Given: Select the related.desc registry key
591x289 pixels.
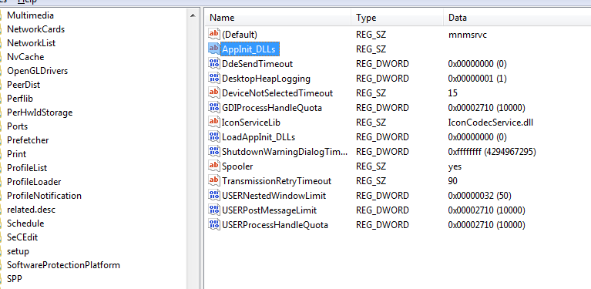Looking at the screenshot, I should 32,210.
